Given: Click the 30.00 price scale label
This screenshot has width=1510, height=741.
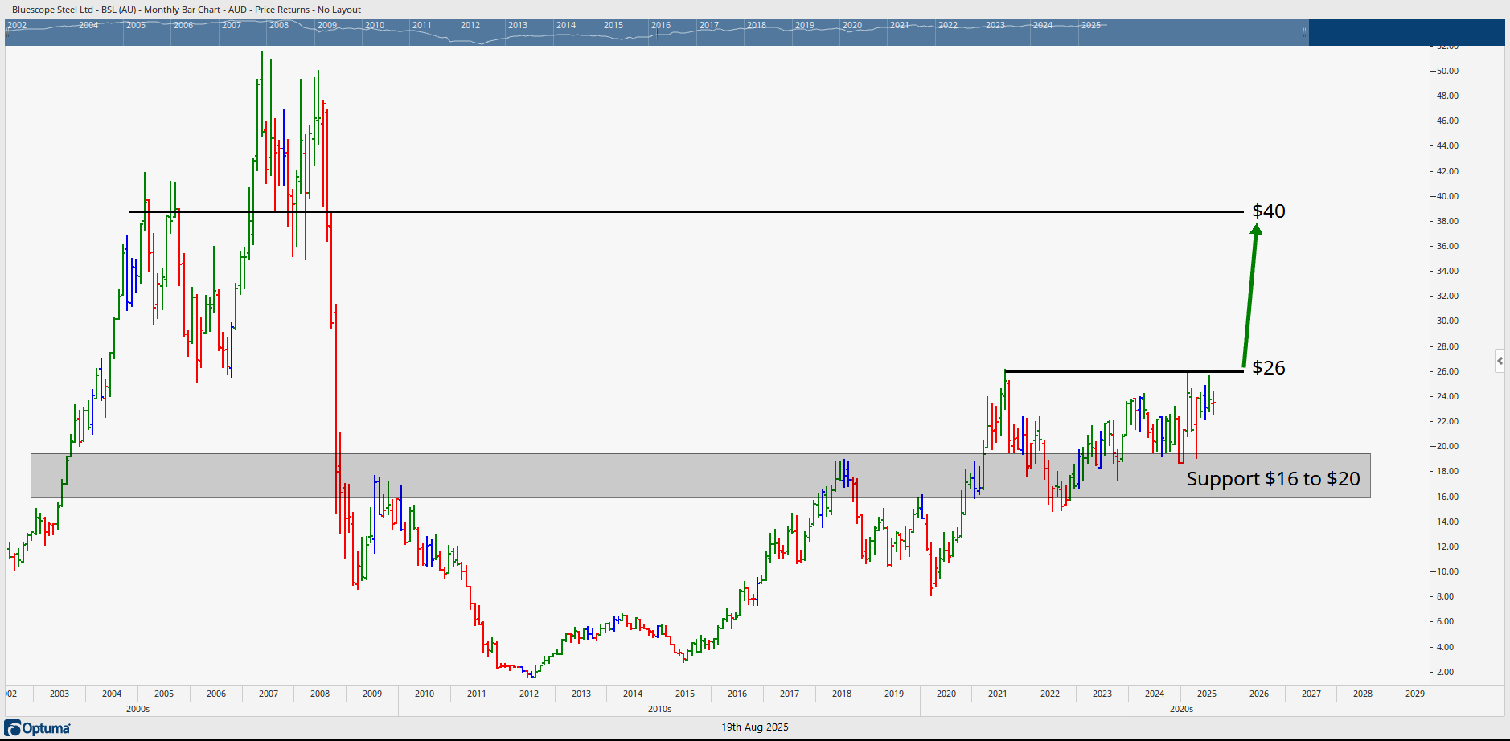Looking at the screenshot, I should [x=1447, y=321].
